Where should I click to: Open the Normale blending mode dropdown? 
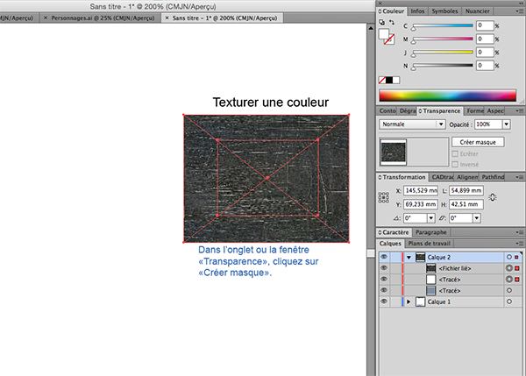tap(413, 124)
